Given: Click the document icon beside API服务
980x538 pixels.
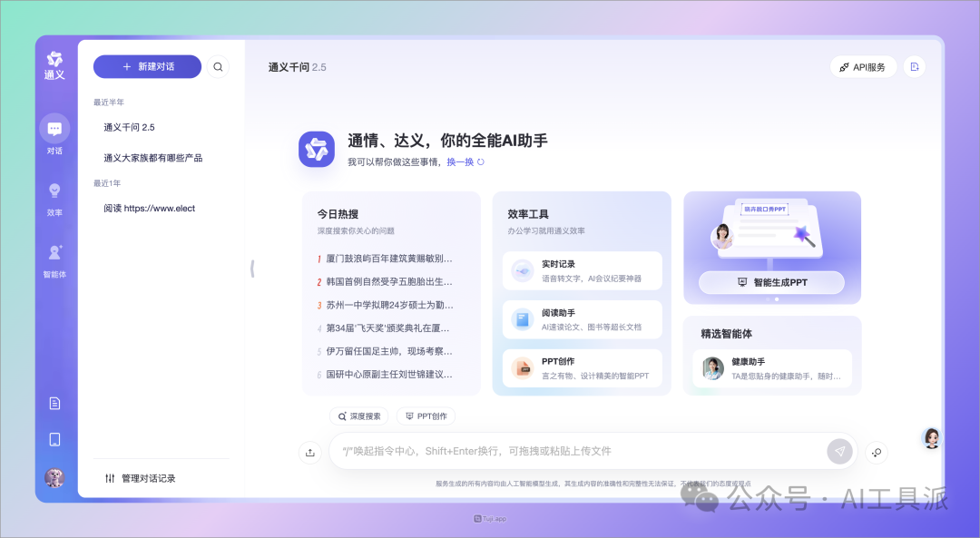Looking at the screenshot, I should [915, 67].
